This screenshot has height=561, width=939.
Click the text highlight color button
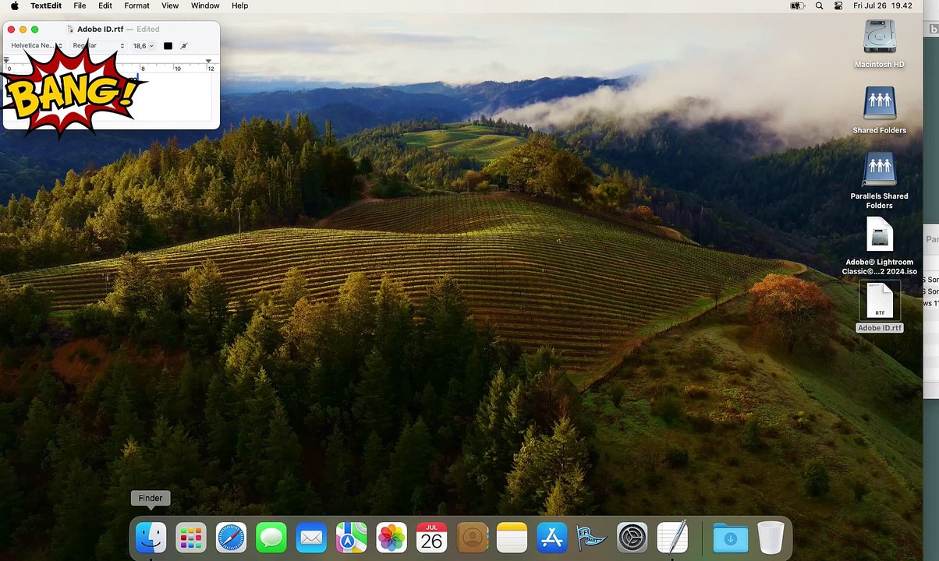184,46
